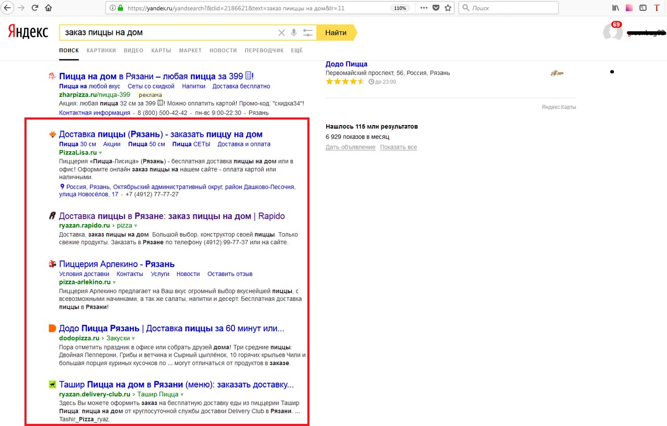Open 'Пиццерия Арлекино - Рязань' result
Viewport: 667px width, 426px height.
(117, 264)
